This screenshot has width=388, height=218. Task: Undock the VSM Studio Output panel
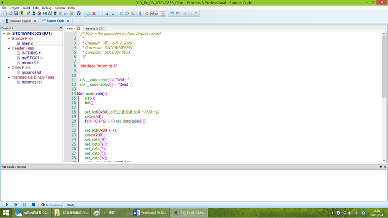click(x=381, y=167)
